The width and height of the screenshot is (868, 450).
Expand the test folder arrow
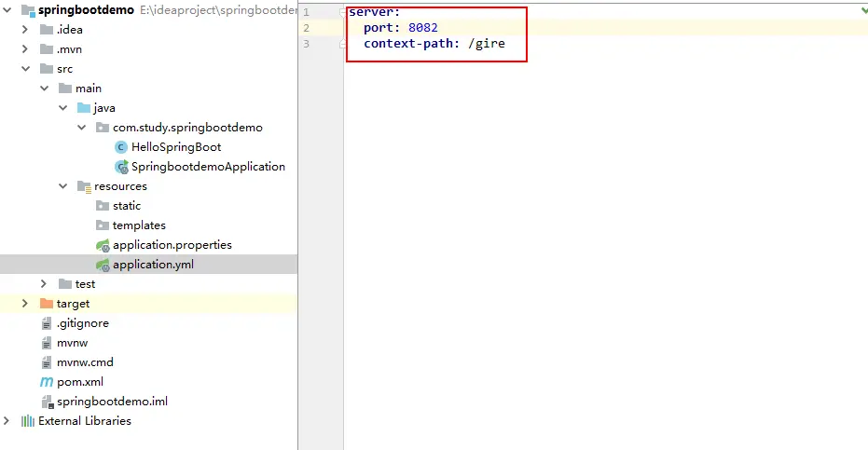[44, 284]
